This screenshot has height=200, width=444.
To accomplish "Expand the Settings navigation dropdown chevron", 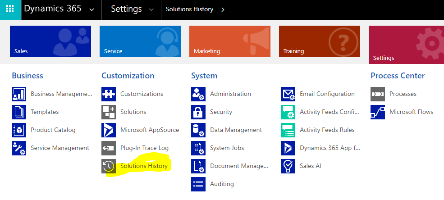I will coord(151,10).
